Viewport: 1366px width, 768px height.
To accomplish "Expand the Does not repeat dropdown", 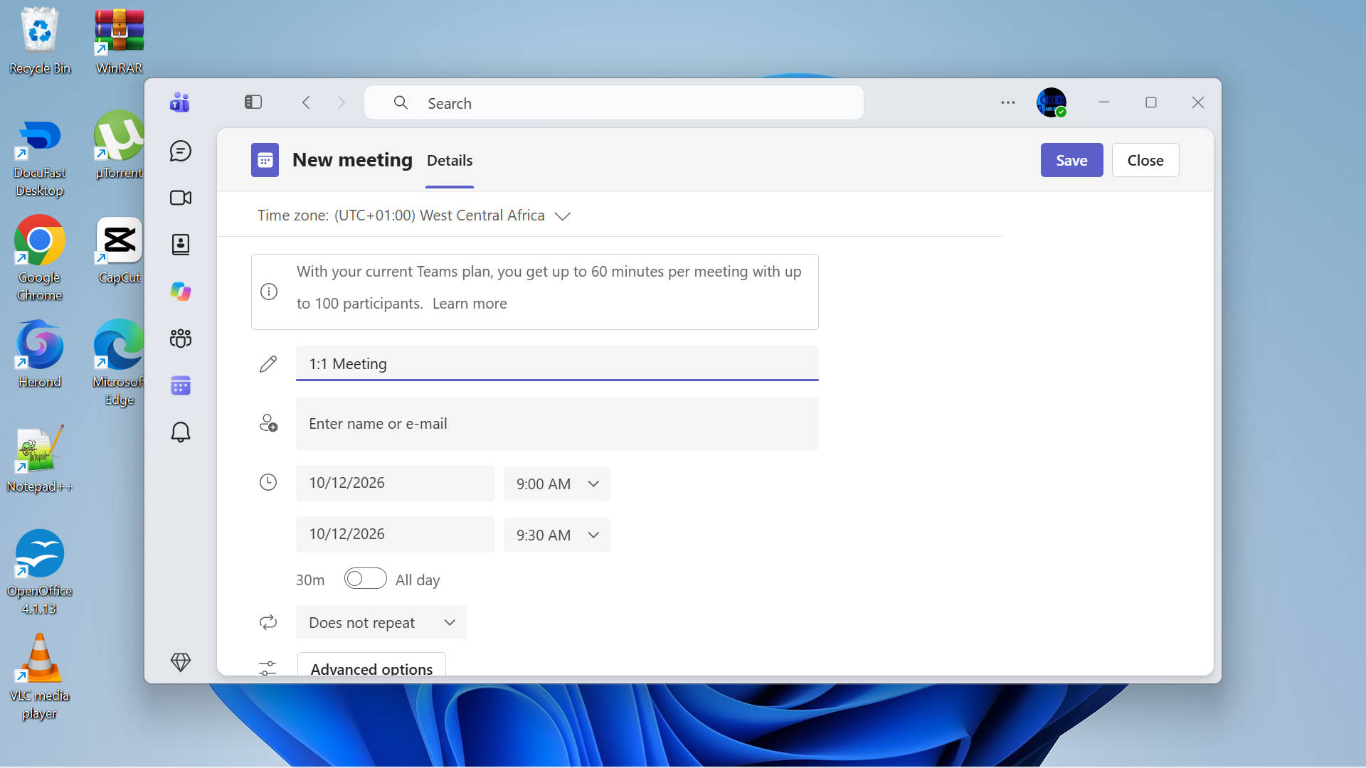I will click(x=381, y=622).
